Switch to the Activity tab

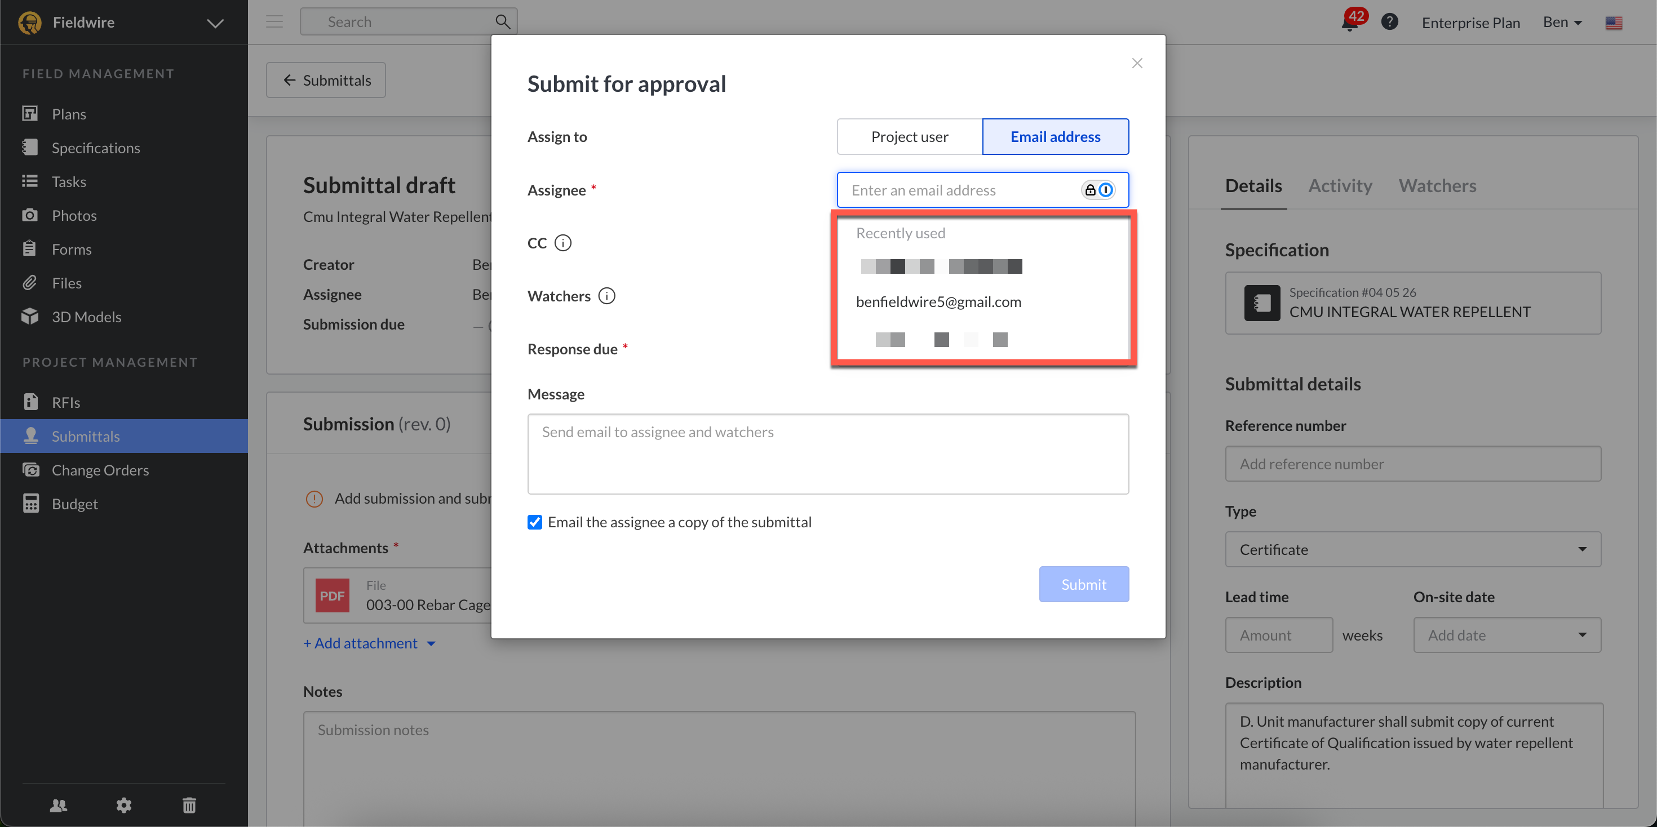click(x=1340, y=186)
